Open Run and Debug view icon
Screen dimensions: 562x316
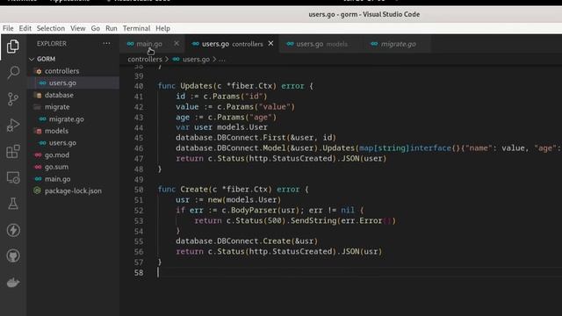[13, 126]
